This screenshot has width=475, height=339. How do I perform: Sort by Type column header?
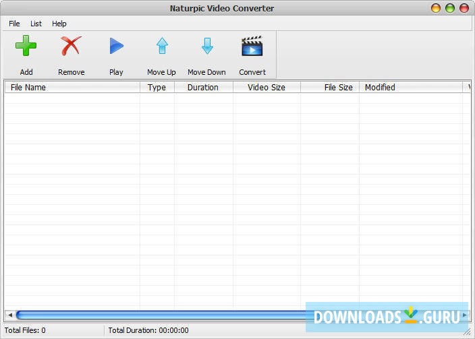tap(157, 88)
